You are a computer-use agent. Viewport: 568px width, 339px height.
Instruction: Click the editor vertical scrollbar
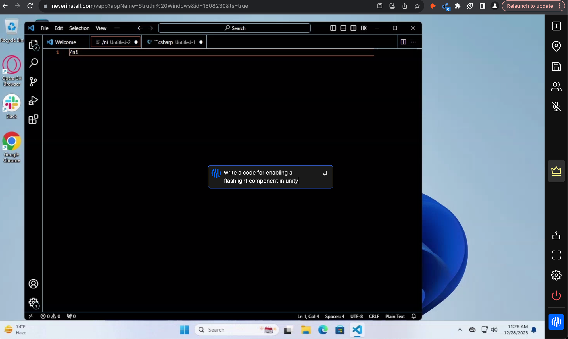419,171
